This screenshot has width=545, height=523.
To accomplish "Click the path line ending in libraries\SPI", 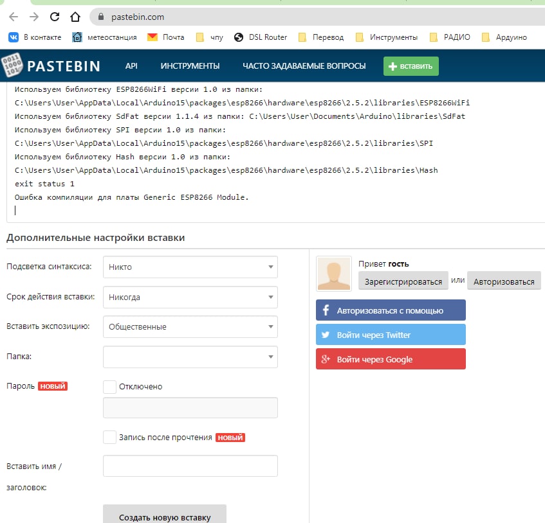I will tap(224, 143).
